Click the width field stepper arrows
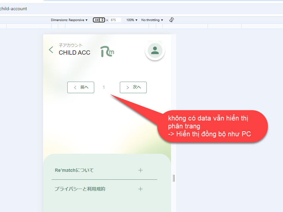The image size is (283, 212). 103,20
